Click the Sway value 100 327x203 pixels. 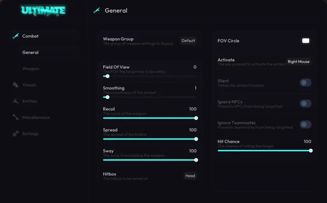coord(193,151)
